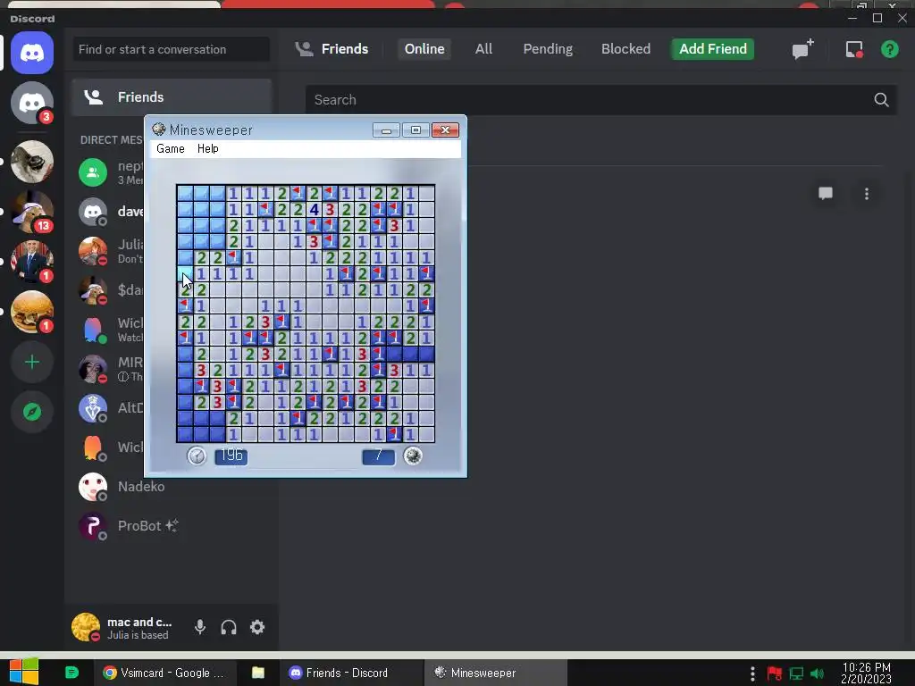Open User Settings gear icon
Viewport: 915px width, 686px height.
(257, 627)
